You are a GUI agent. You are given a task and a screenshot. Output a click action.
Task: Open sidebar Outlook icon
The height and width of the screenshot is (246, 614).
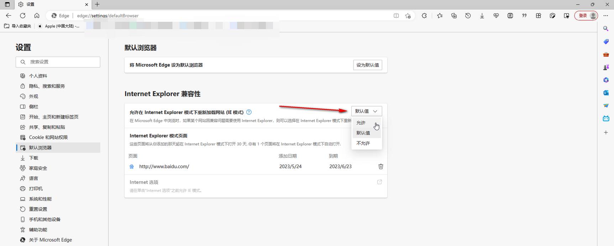tap(606, 93)
